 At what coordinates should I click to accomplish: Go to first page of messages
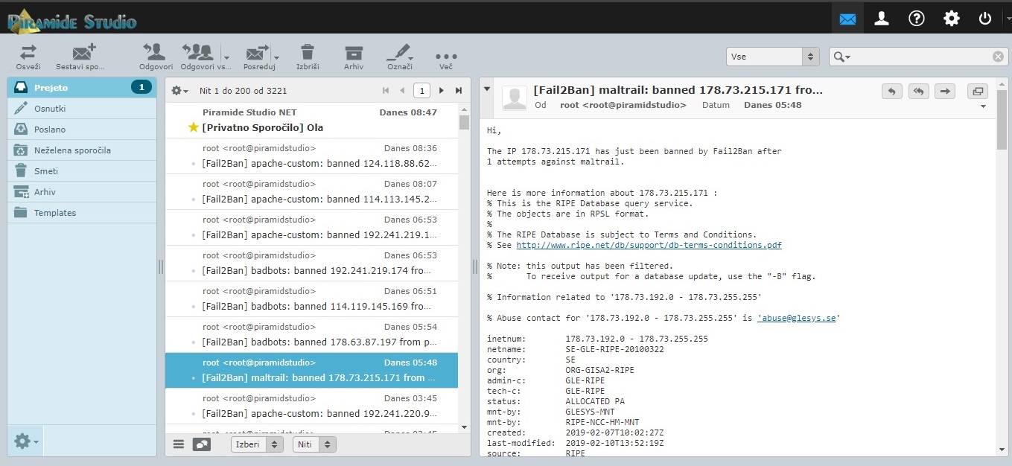tap(386, 91)
